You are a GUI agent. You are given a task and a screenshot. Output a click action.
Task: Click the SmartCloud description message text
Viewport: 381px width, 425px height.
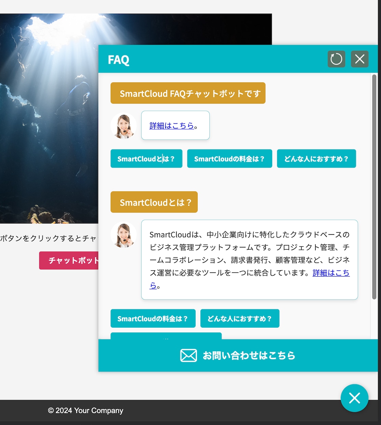[249, 260]
